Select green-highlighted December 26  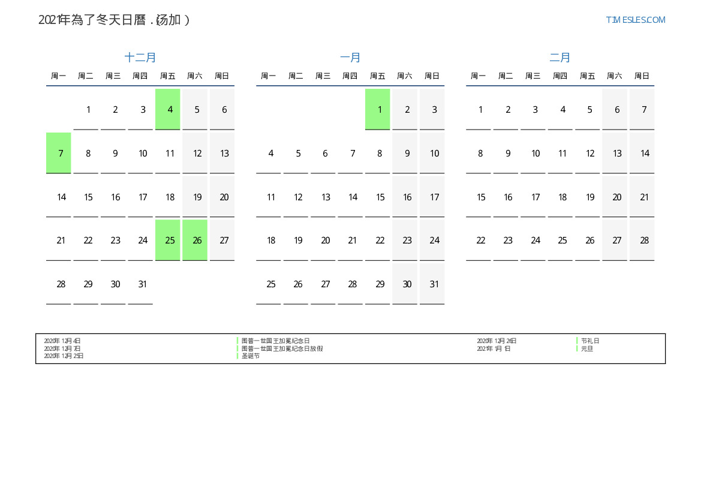tap(195, 240)
